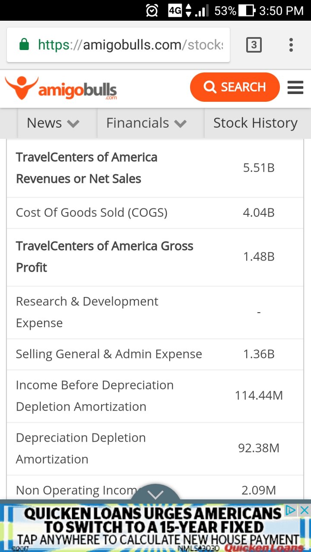Tap the alarm clock status icon
Image resolution: width=311 pixels, height=552 pixels.
[x=152, y=11]
